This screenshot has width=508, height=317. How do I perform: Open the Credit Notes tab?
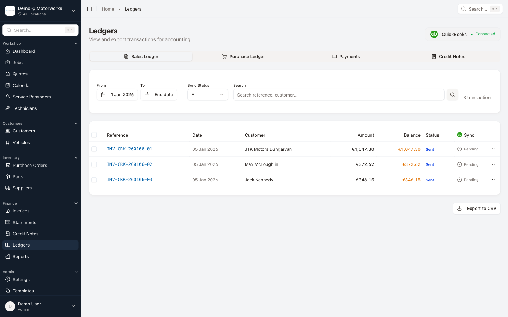tap(448, 56)
